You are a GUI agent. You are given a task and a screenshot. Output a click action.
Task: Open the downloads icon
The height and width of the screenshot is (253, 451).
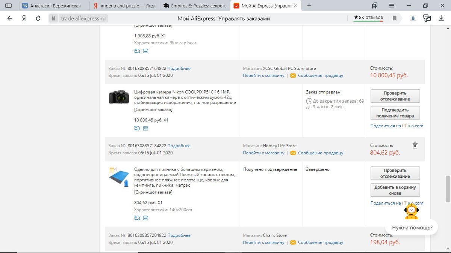tap(441, 18)
